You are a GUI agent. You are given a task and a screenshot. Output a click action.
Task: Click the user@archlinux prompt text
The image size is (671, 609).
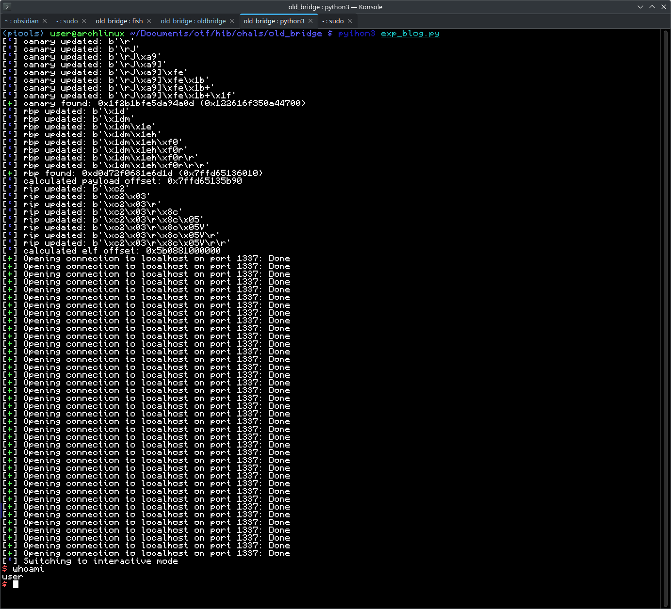point(86,33)
